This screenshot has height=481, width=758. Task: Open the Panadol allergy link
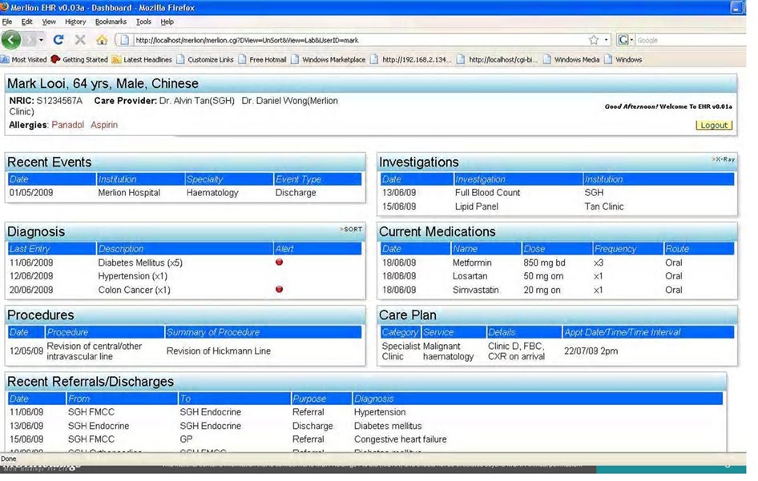pyautogui.click(x=67, y=125)
